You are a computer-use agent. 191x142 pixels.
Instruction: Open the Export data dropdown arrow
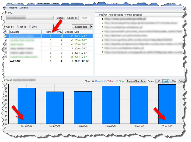(x=92, y=27)
